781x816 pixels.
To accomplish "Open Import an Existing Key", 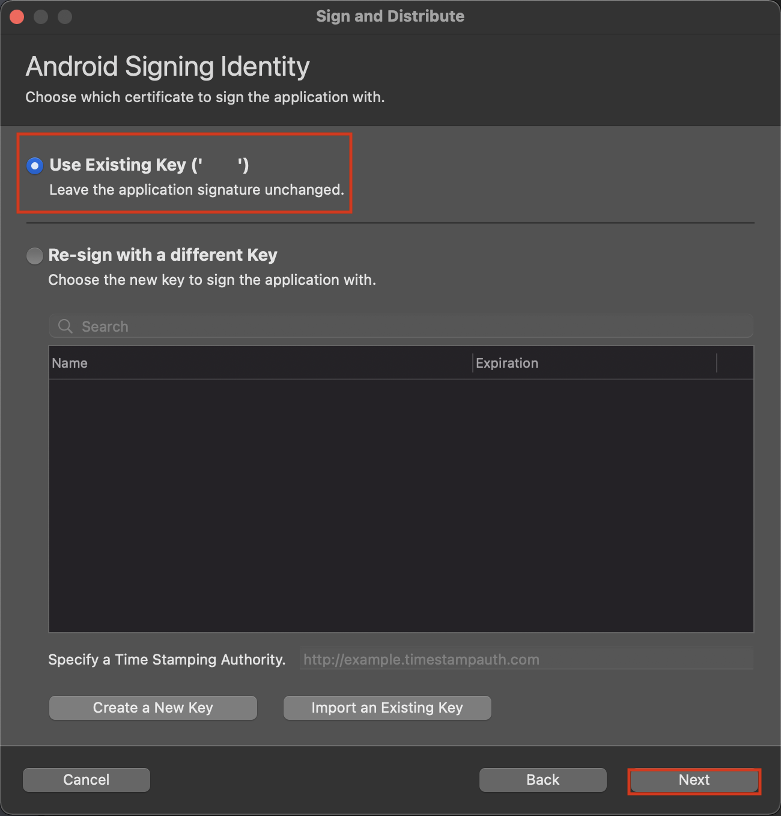I will coord(387,708).
